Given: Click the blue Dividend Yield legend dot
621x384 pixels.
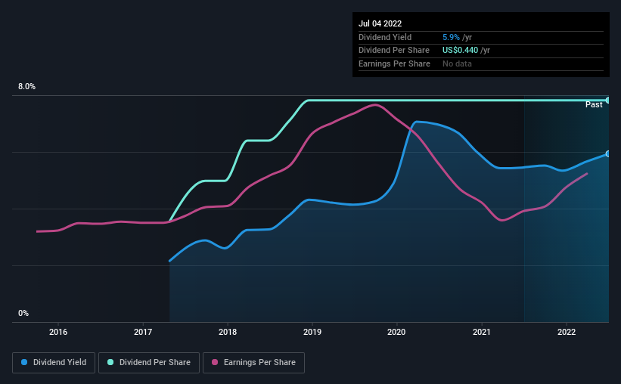Looking at the screenshot, I should 24,362.
